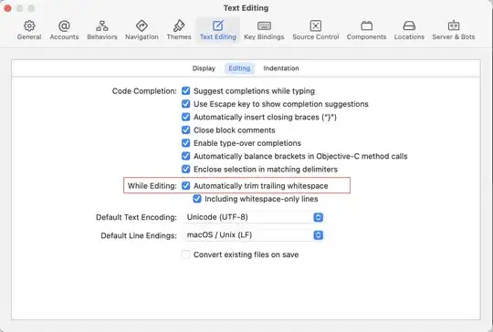Image resolution: width=493 pixels, height=332 pixels.
Task: Open the Source Control preferences
Action: pos(316,30)
